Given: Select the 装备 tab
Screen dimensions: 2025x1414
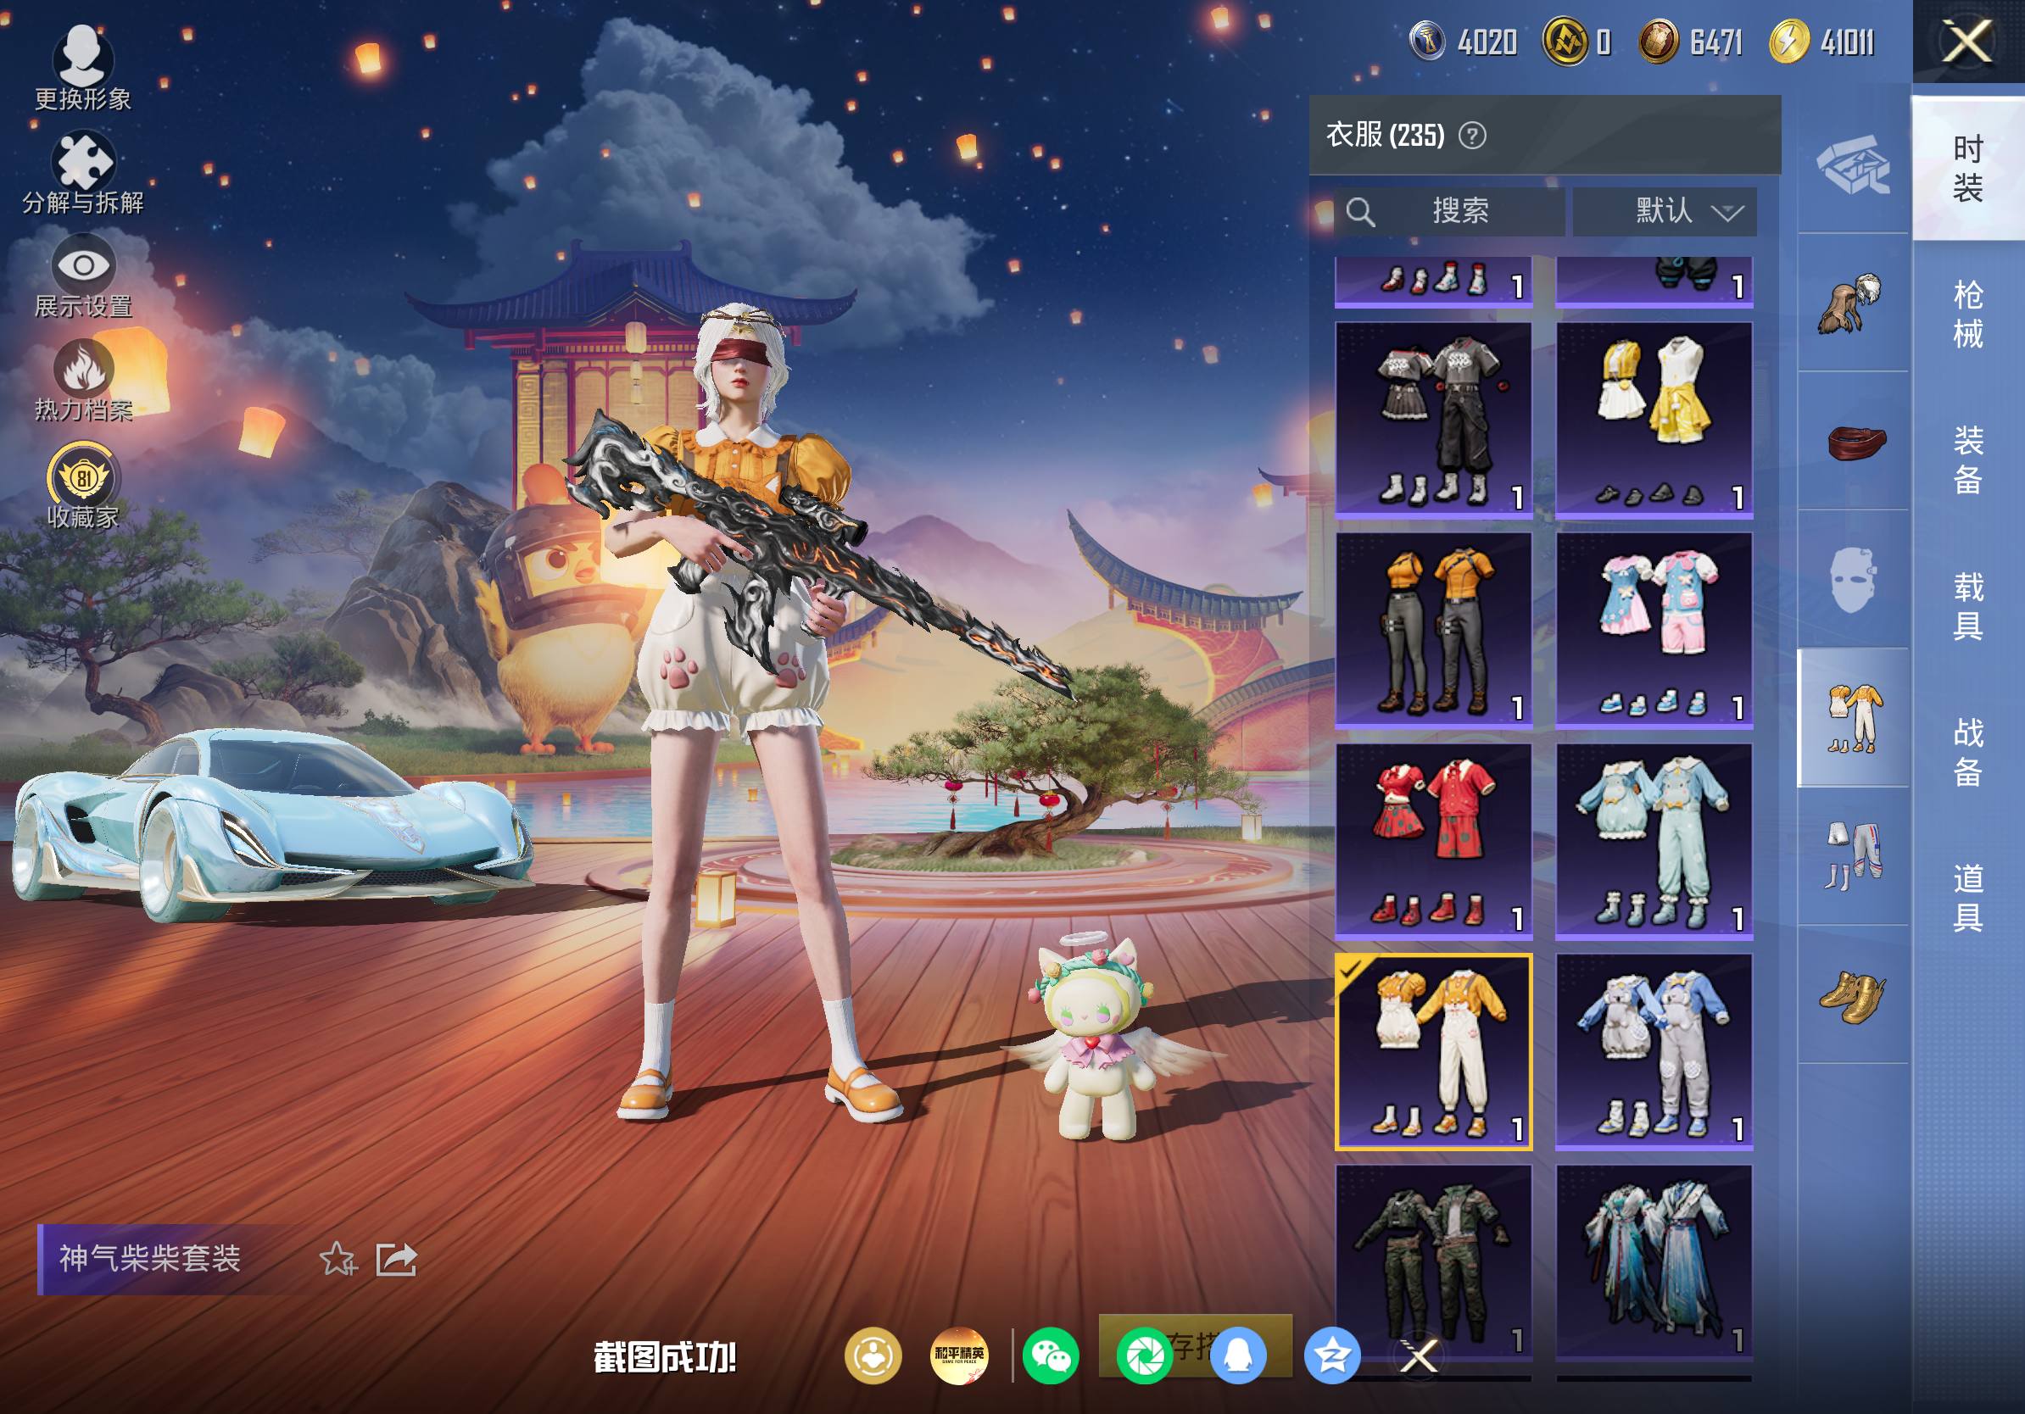Looking at the screenshot, I should 1967,459.
